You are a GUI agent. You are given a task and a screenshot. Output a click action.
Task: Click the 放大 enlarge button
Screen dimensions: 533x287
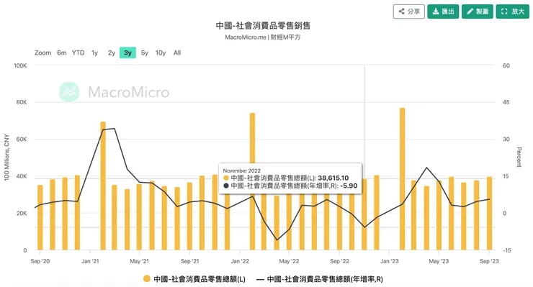[x=512, y=12]
